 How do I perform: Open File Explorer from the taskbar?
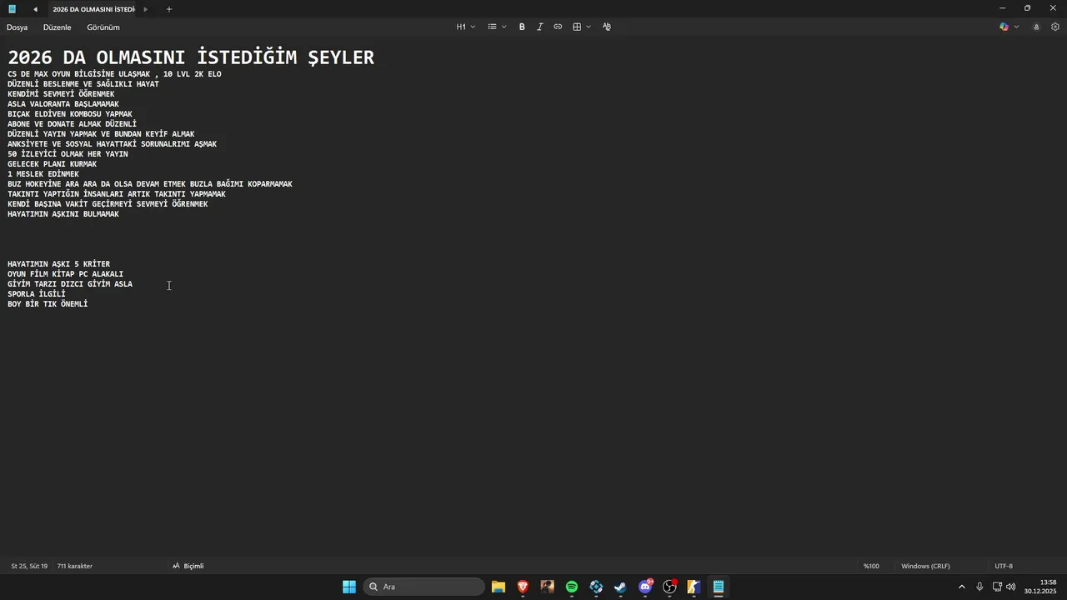[x=498, y=587]
